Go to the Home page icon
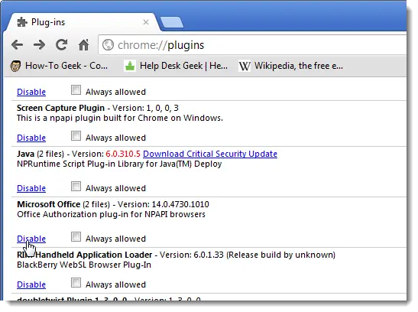418x312 pixels. tap(84, 45)
